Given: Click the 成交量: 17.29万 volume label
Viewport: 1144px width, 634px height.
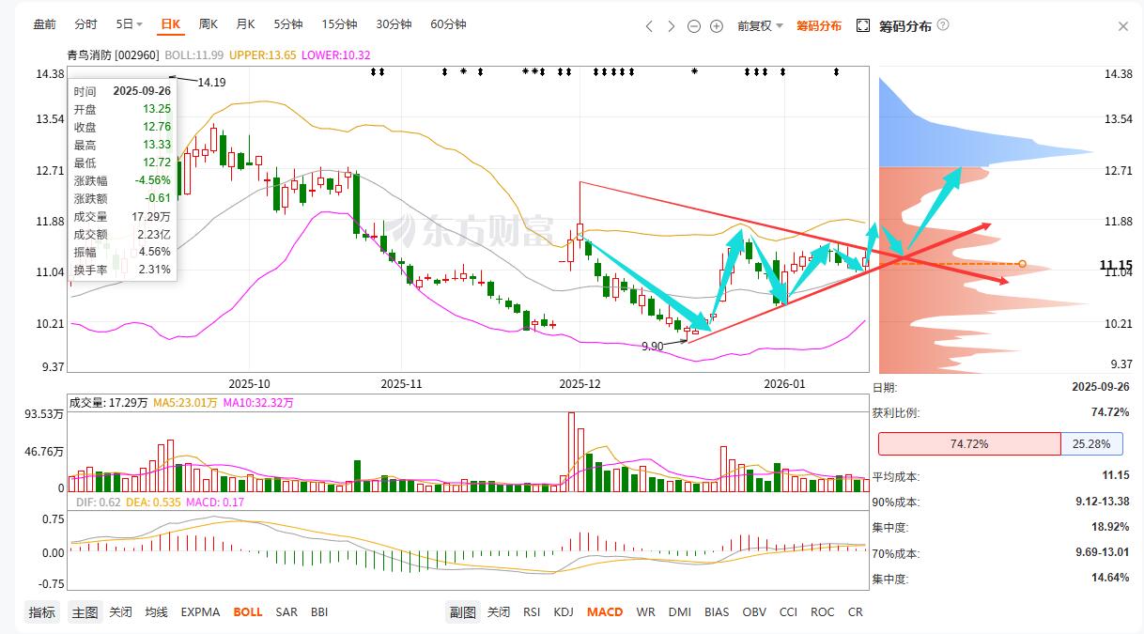Looking at the screenshot, I should (107, 403).
